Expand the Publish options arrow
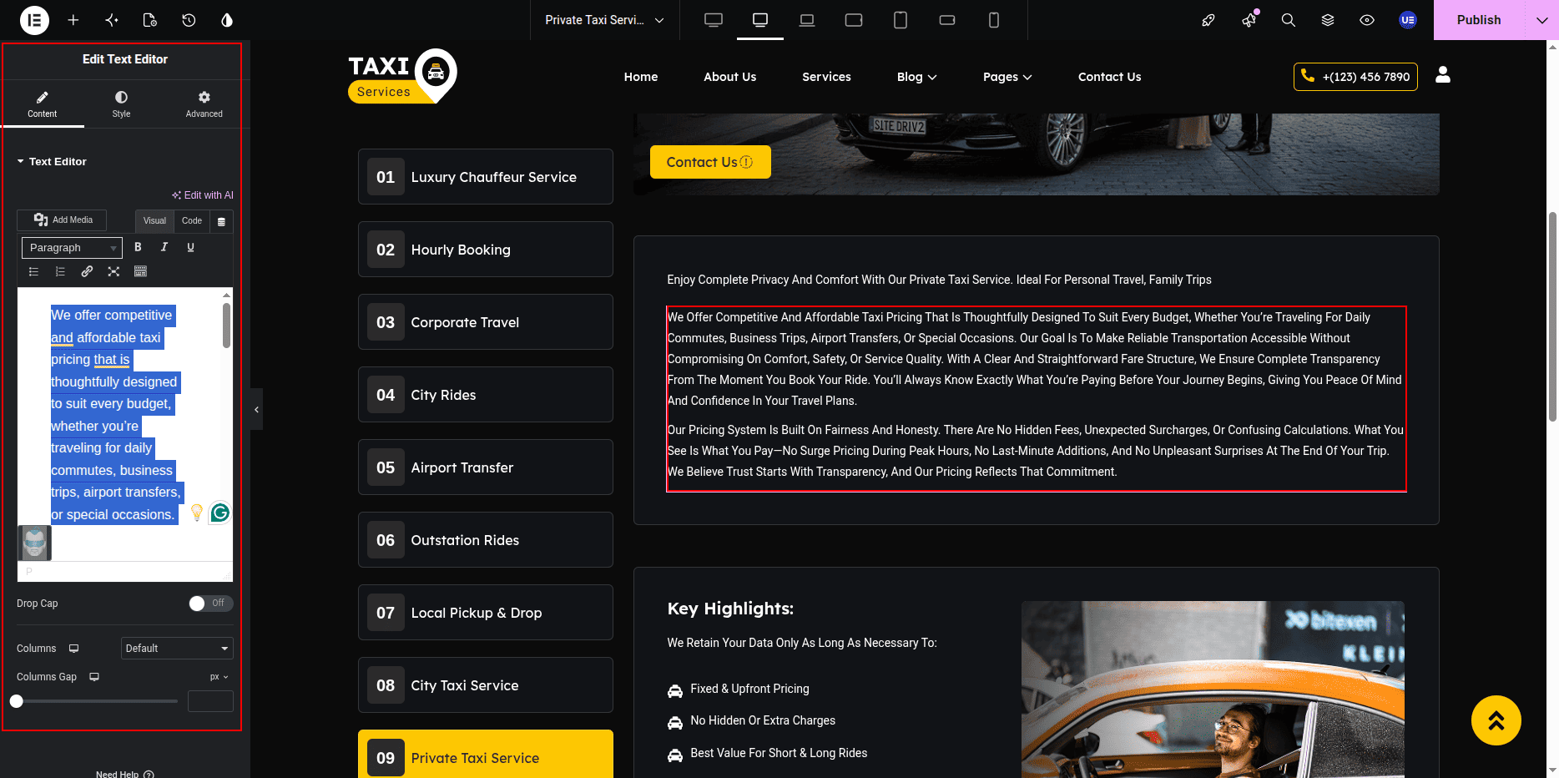The width and height of the screenshot is (1559, 778). click(x=1541, y=20)
